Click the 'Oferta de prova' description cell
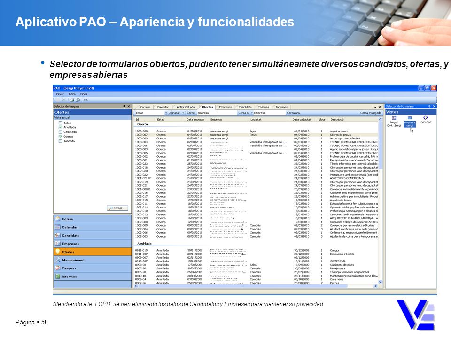The height and width of the screenshot is (338, 451). click(x=340, y=135)
